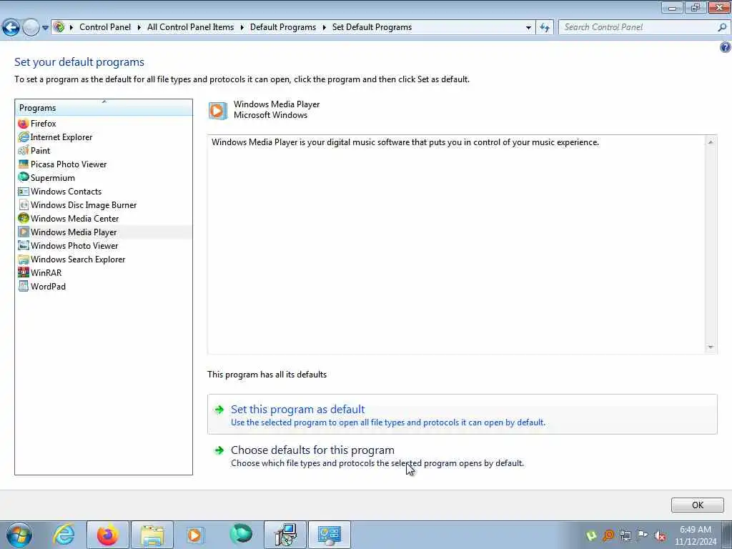The image size is (732, 549).
Task: Click the search magnifier icon
Action: [x=721, y=27]
